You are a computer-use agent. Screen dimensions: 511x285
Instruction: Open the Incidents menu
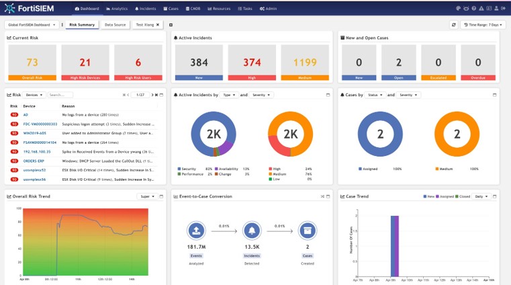145,9
